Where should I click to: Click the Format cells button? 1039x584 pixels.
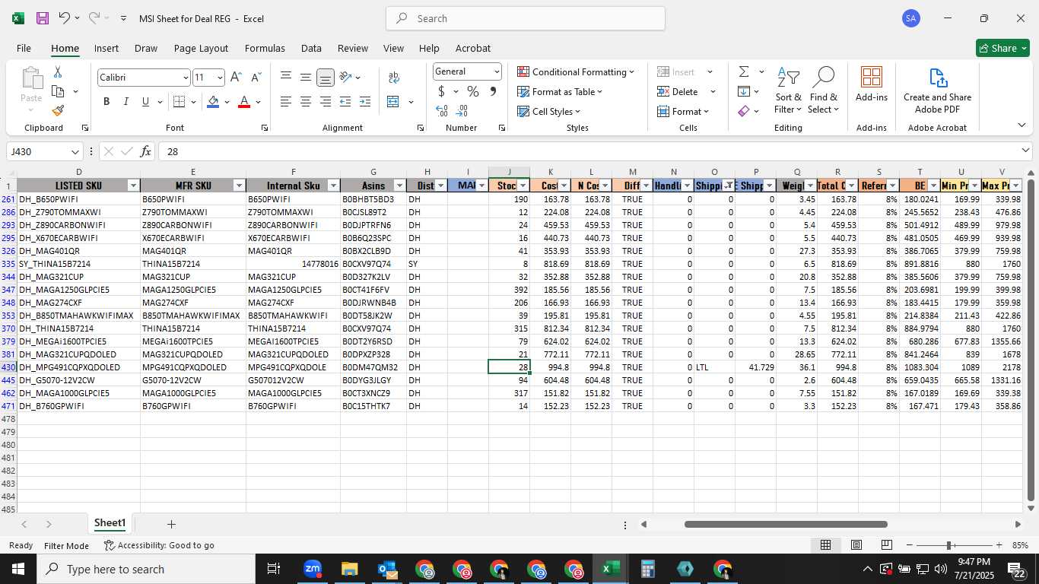click(x=683, y=111)
